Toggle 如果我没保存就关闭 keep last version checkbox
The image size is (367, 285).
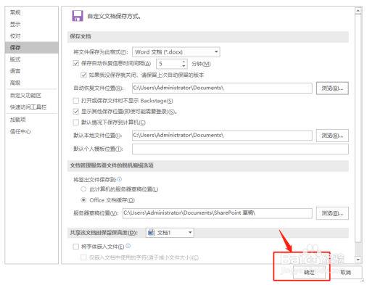[x=83, y=75]
